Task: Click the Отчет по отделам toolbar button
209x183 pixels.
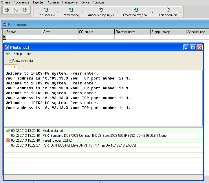Action: coord(136,12)
